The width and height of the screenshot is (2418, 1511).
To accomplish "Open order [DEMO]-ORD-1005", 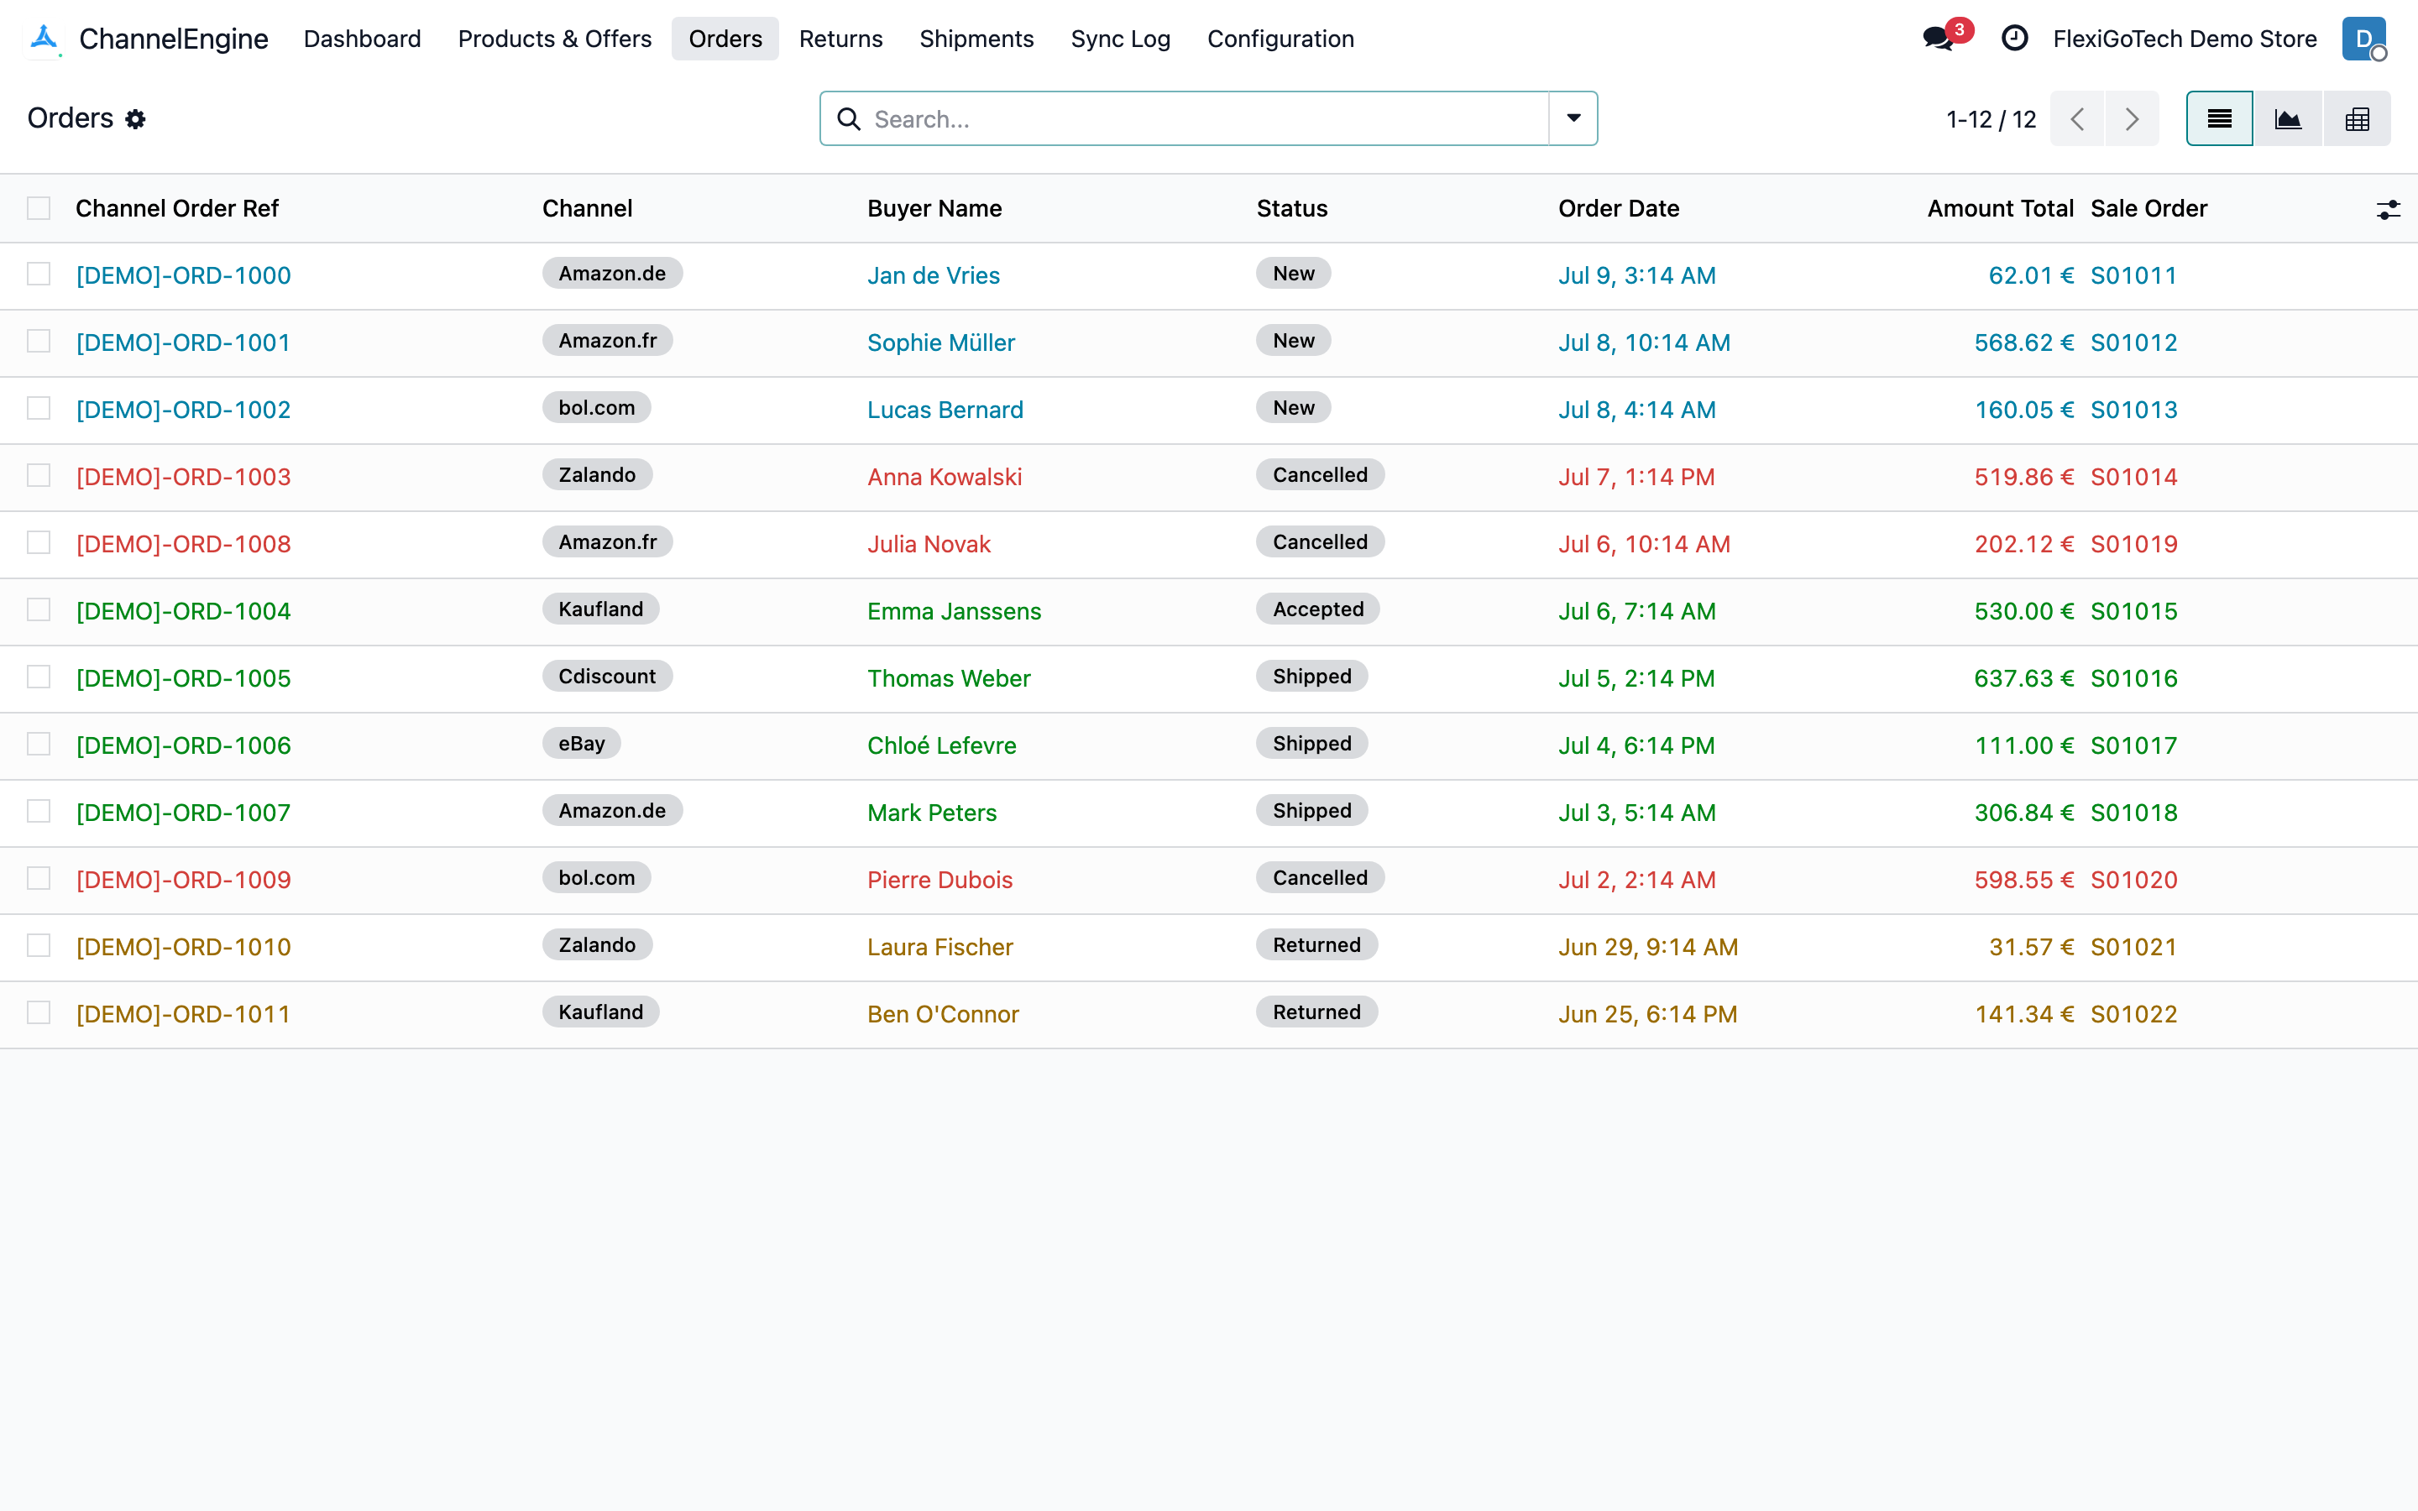I will point(184,678).
